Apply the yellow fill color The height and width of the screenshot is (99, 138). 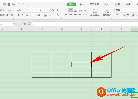[45, 15]
